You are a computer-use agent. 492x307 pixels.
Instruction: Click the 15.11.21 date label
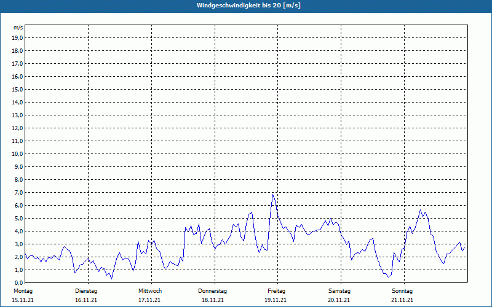[x=23, y=300]
